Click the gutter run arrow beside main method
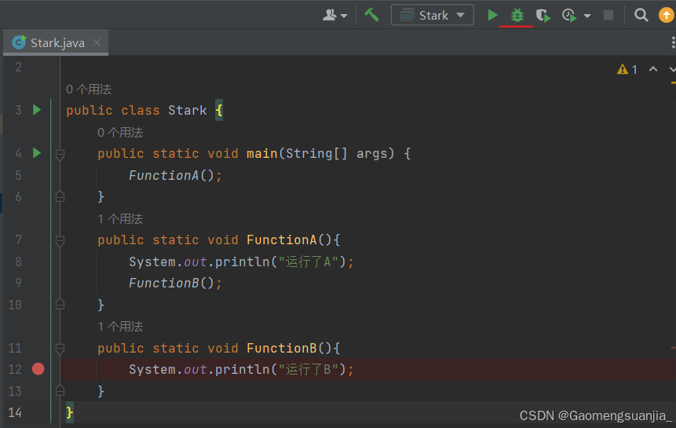The width and height of the screenshot is (676, 428). [x=36, y=153]
